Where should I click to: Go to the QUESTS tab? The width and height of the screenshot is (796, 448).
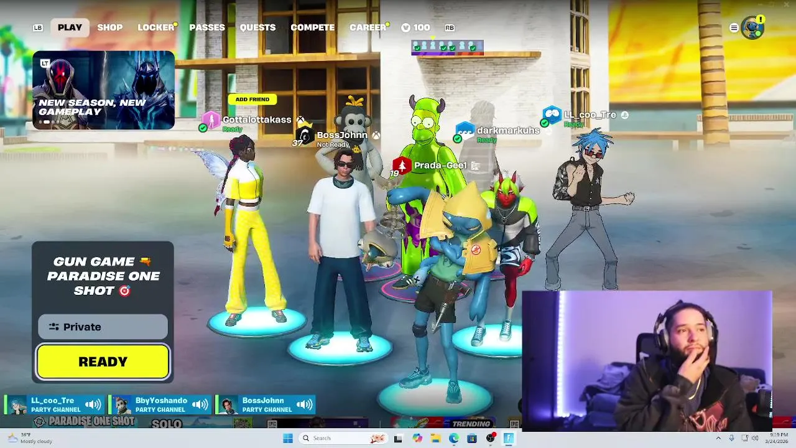[x=257, y=27]
